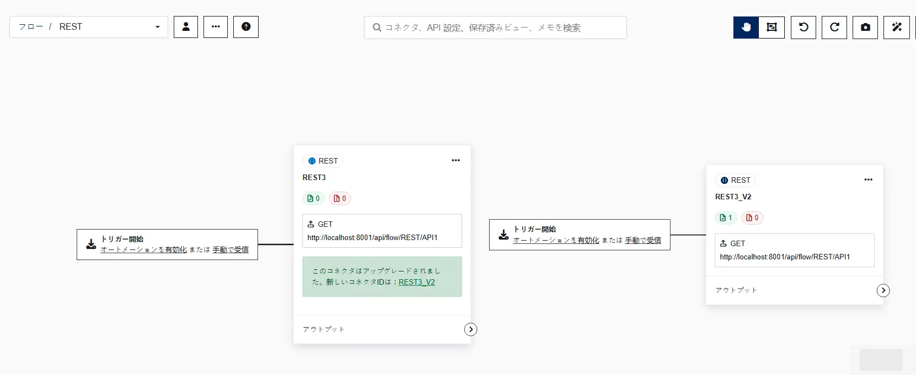This screenshot has height=375, width=916.
Task: Click the REST type badge on REST3_V2
Action: (736, 180)
